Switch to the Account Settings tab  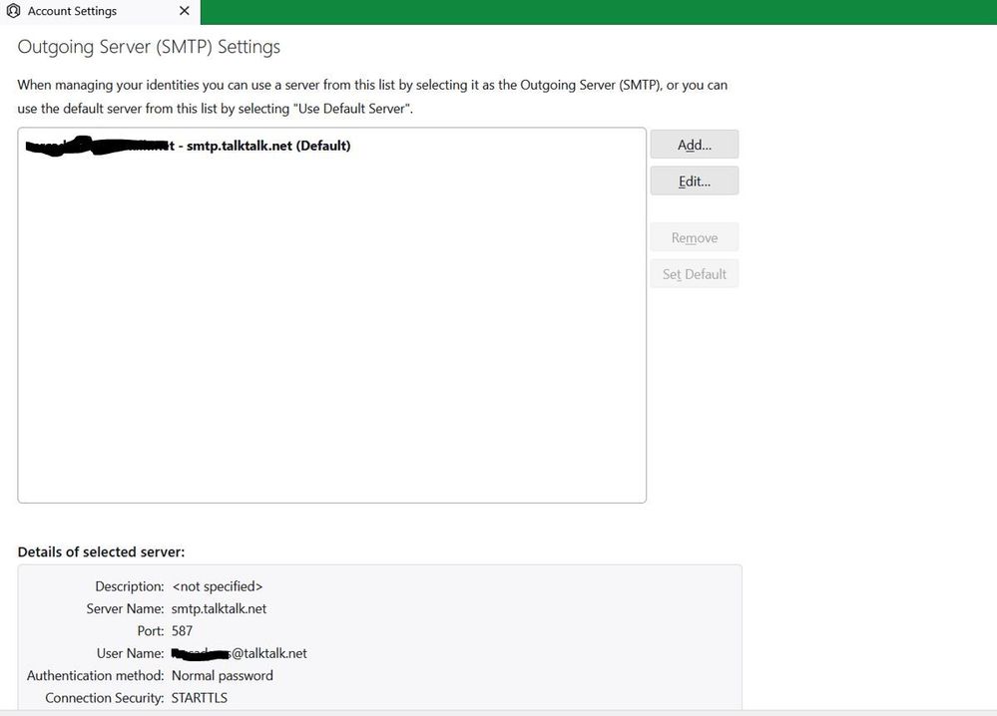(x=70, y=12)
